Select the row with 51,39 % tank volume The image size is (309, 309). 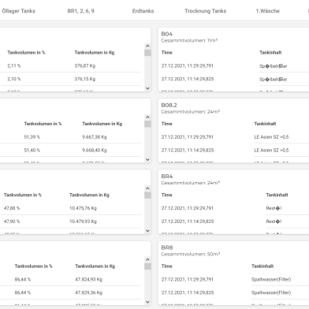[71, 137]
